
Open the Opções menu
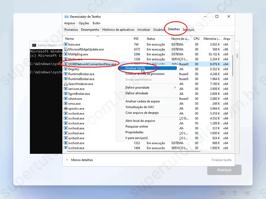click(x=84, y=23)
